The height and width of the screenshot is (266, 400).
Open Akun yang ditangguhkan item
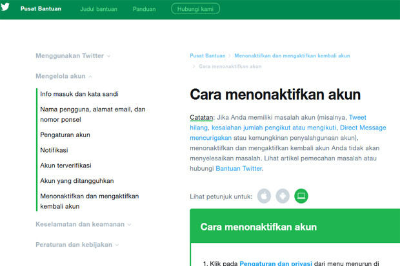coord(77,180)
